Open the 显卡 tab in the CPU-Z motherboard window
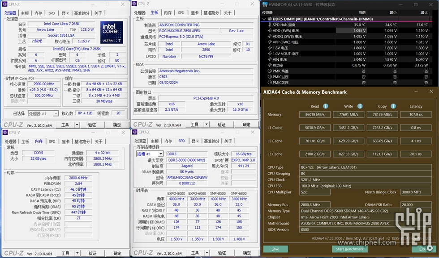The height and width of the screenshot is (258, 439). click(195, 13)
